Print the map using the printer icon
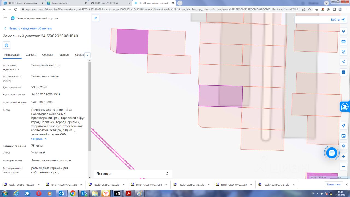 pos(343,72)
